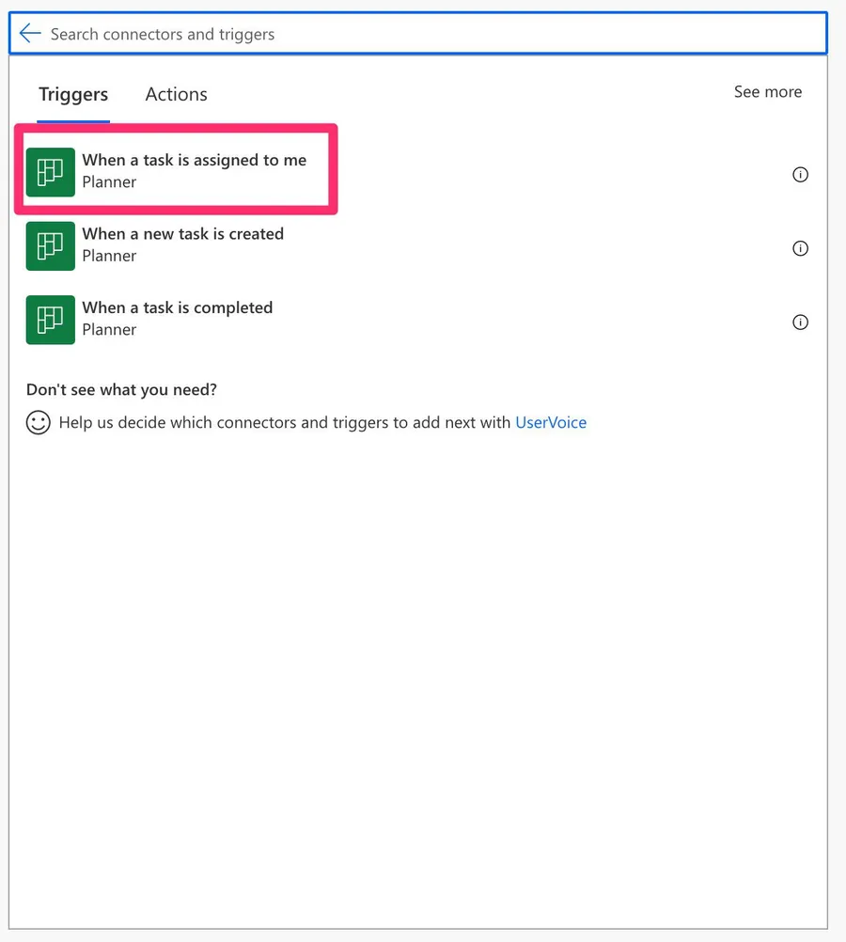Open the UserVoice link
Screen dimensions: 846x942
(x=551, y=422)
